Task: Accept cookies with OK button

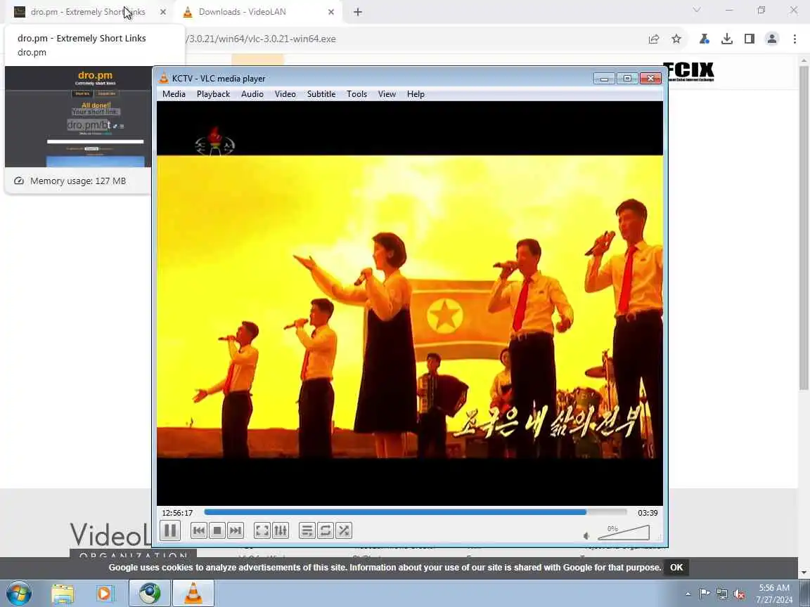Action: pyautogui.click(x=676, y=567)
